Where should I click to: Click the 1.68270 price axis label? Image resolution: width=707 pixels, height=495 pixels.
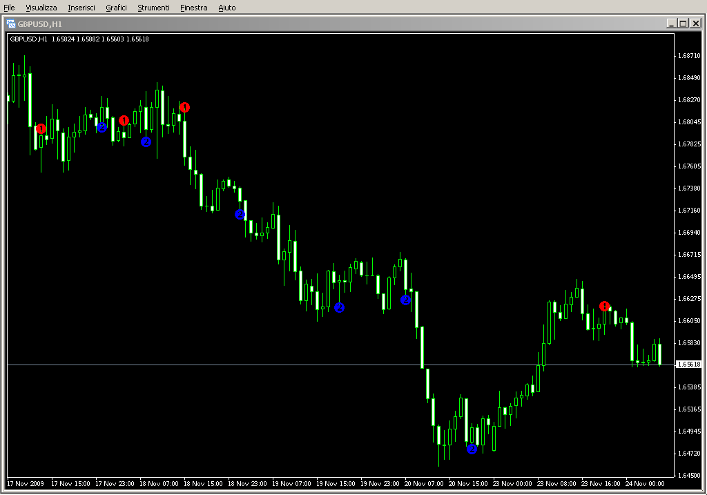[x=690, y=100]
